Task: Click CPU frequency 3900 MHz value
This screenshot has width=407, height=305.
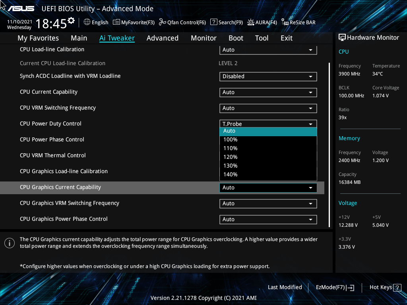Action: (x=349, y=74)
